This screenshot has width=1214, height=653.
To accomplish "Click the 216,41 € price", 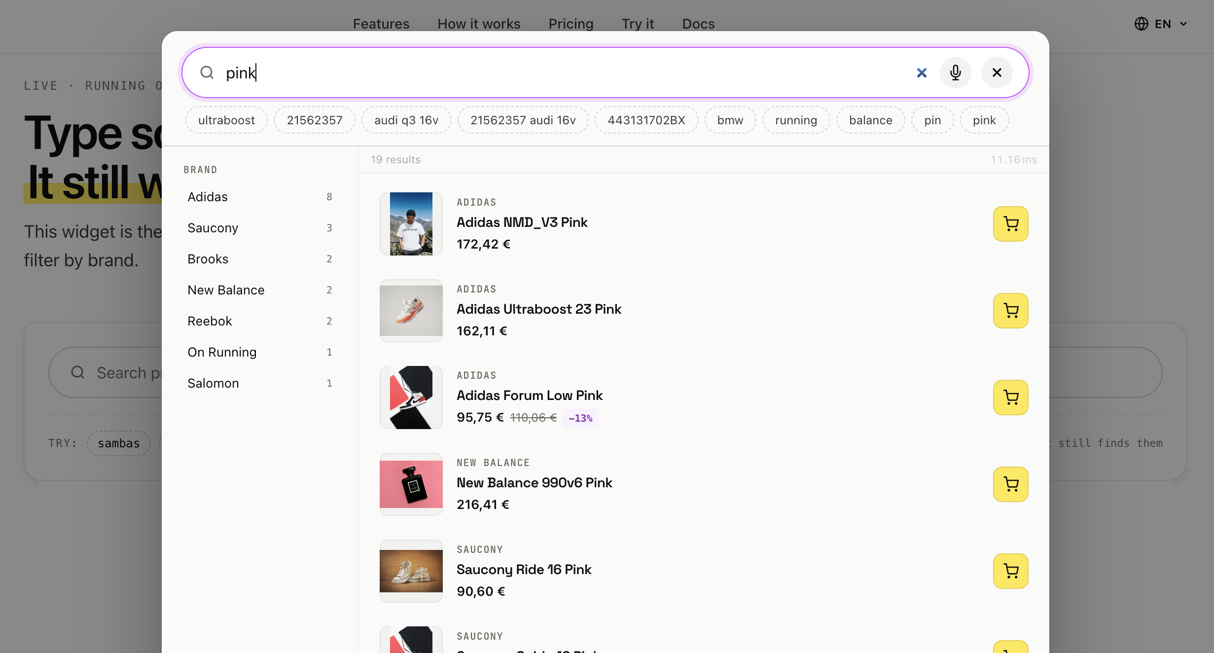I will click(x=483, y=505).
